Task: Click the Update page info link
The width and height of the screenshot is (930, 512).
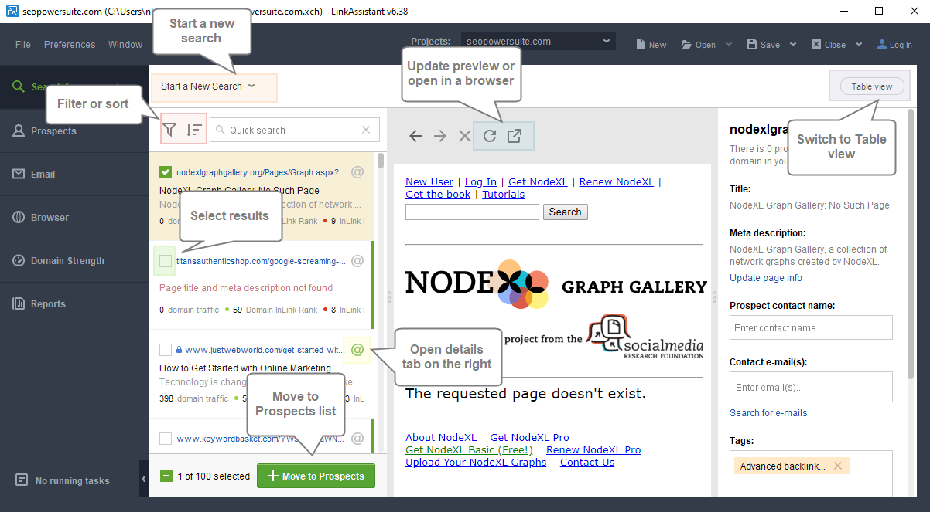Action: click(766, 278)
